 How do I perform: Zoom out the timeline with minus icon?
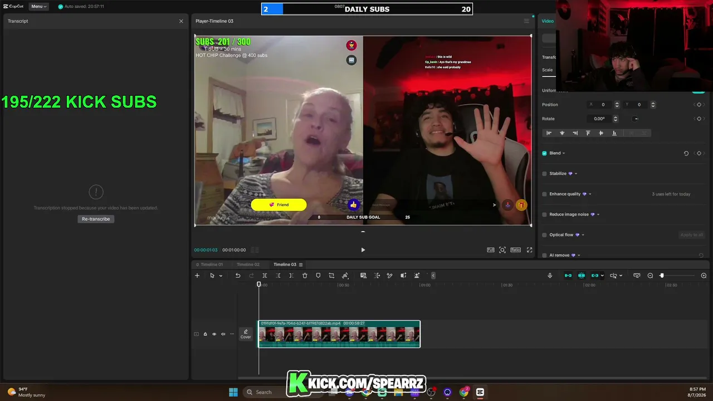point(650,276)
